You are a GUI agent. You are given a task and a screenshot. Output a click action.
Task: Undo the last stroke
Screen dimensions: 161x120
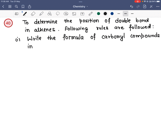tap(131, 7)
